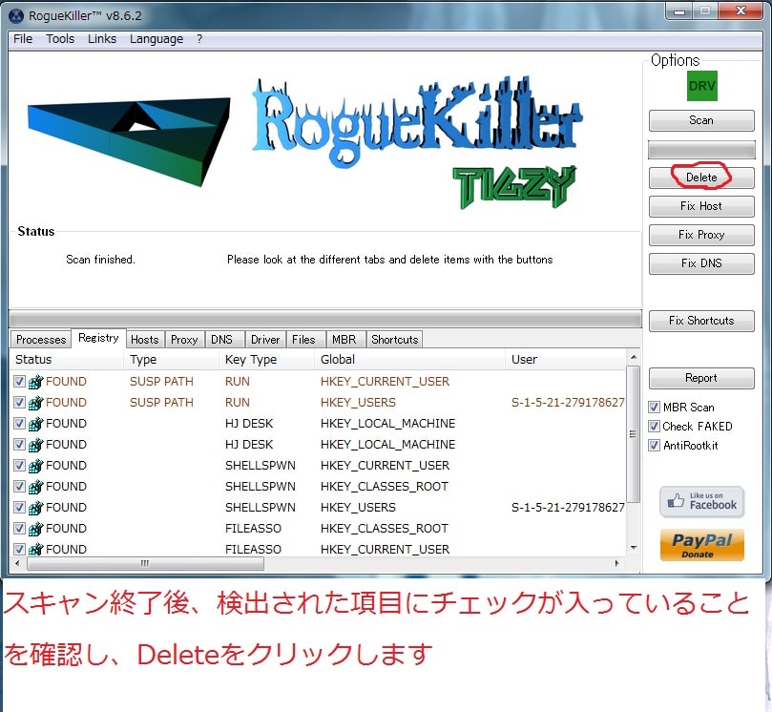Click the horizontal scrollbar left arrow

[18, 563]
